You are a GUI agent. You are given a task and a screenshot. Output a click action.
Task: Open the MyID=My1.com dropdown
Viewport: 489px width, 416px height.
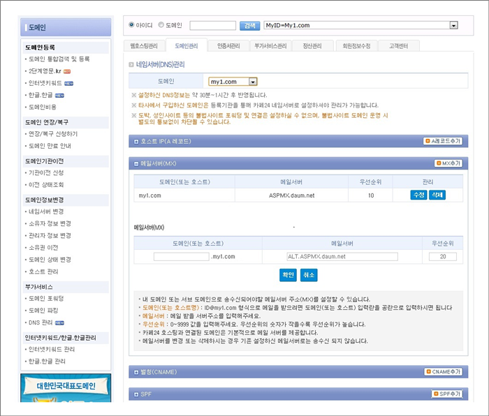pos(453,25)
